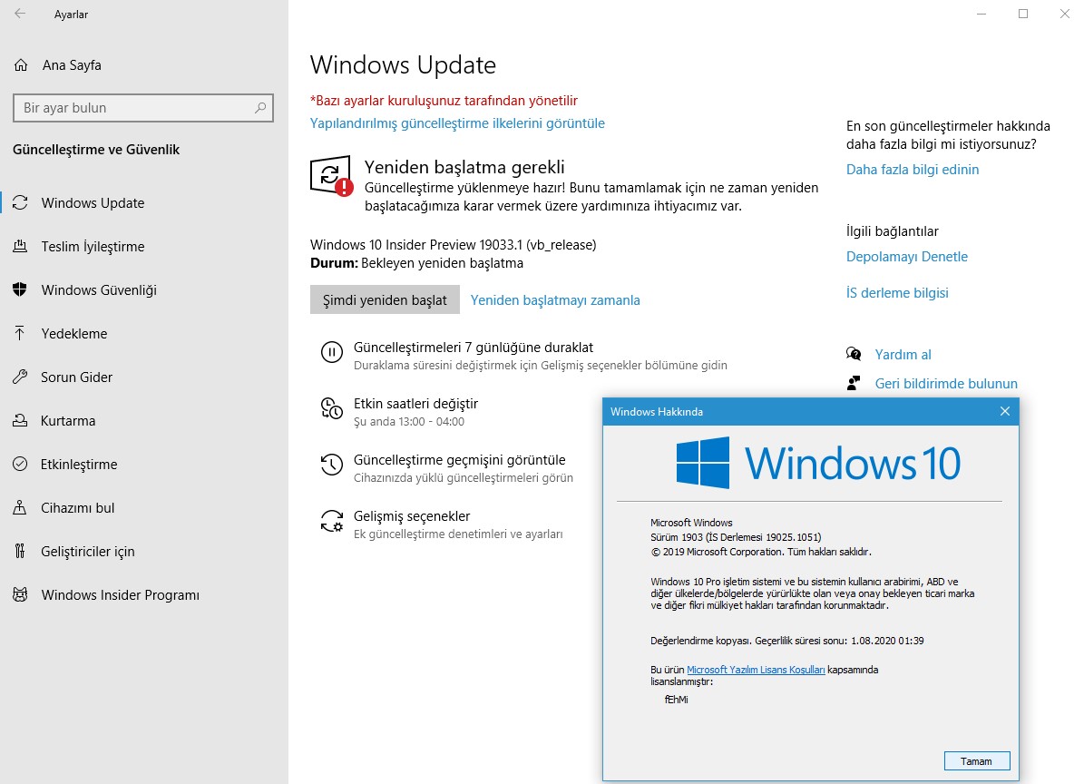The height and width of the screenshot is (784, 1084).
Task: Click the Windows Insider Programı cat icon
Action: coord(20,594)
